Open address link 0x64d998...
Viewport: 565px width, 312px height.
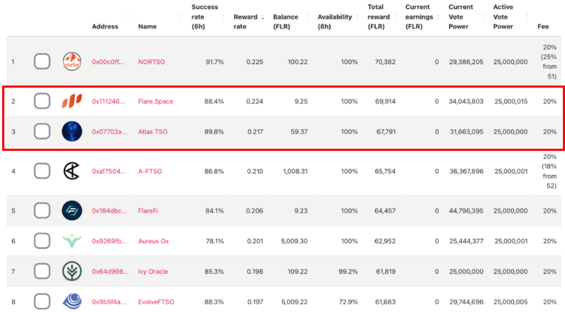click(x=110, y=272)
